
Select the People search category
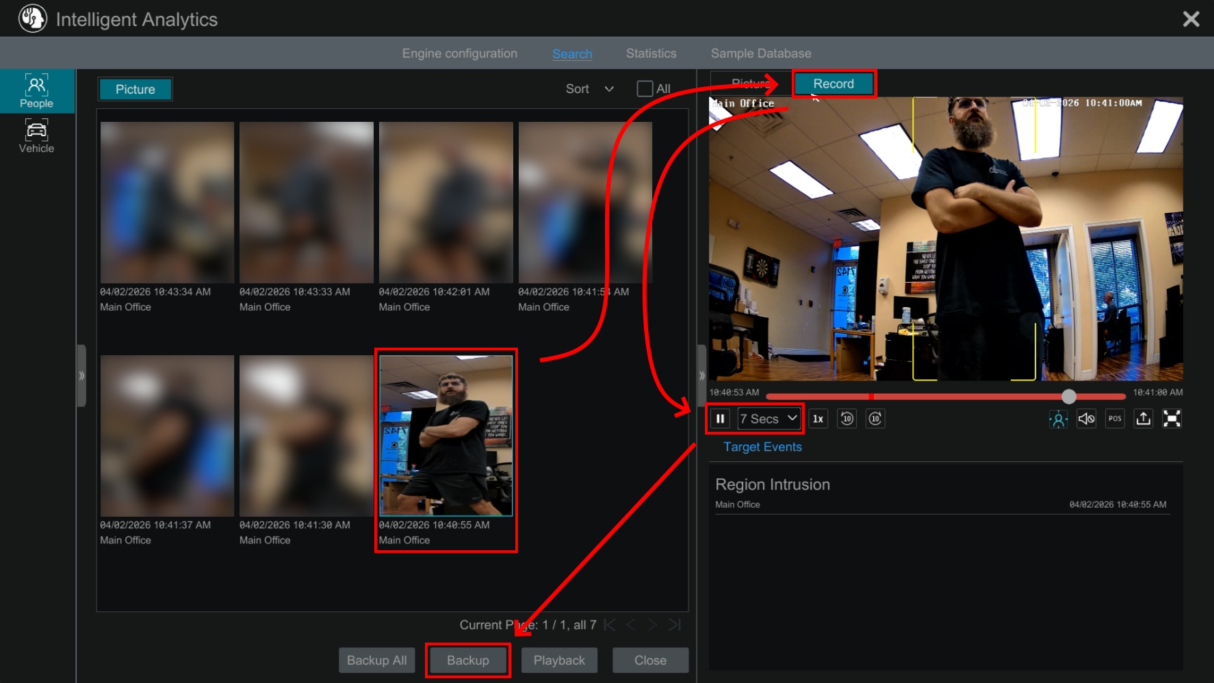36,91
